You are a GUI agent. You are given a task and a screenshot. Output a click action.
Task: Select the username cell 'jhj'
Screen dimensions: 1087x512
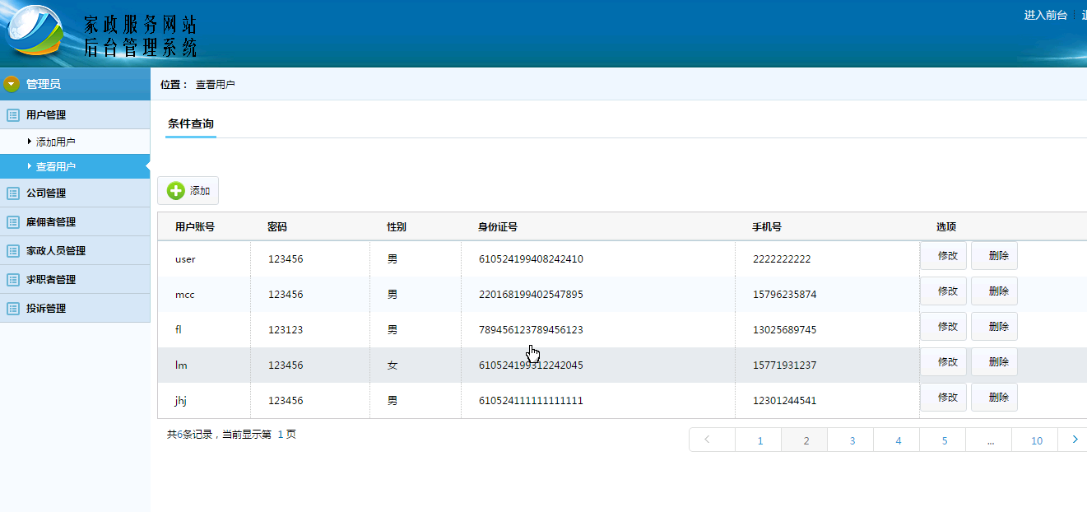coord(181,401)
